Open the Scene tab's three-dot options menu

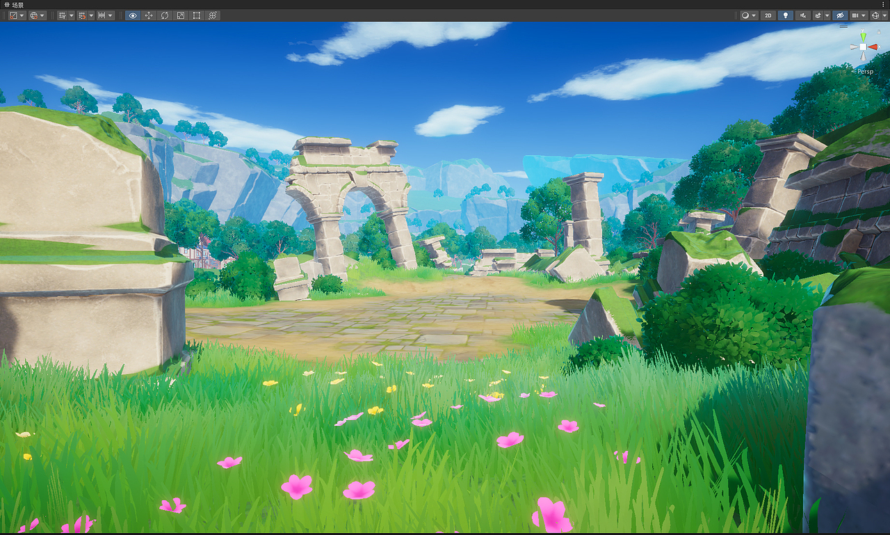(883, 5)
